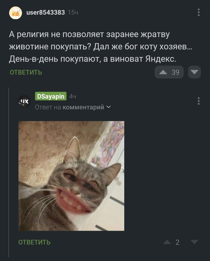Viewport: 210px width, 261px height.
Task: Click the '4ч' timestamp of DSayapin's reply
Action: coord(73,96)
